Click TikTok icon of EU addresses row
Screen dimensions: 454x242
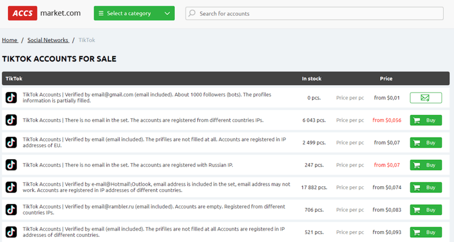(11, 142)
